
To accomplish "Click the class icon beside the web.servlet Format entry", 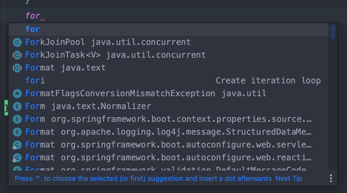I will pos(17,144).
